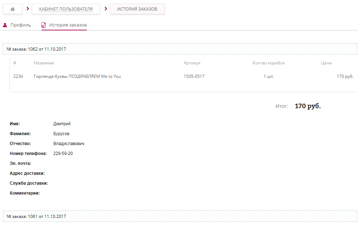
Task: Select the История заказов tab
Action: (68, 25)
